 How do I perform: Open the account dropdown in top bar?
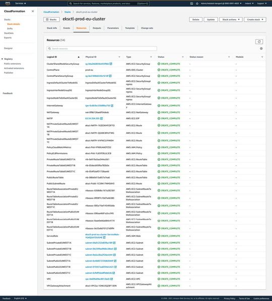click(x=221, y=4)
